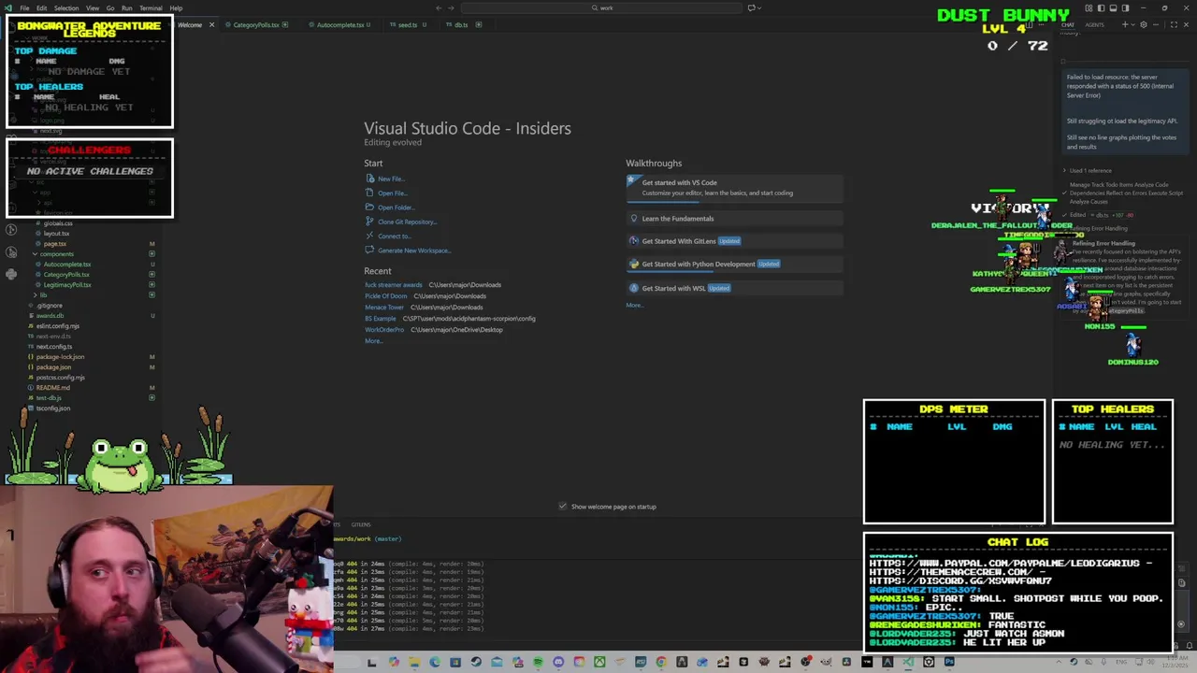
Task: Open recent project WorkOrderPro
Action: tap(384, 330)
